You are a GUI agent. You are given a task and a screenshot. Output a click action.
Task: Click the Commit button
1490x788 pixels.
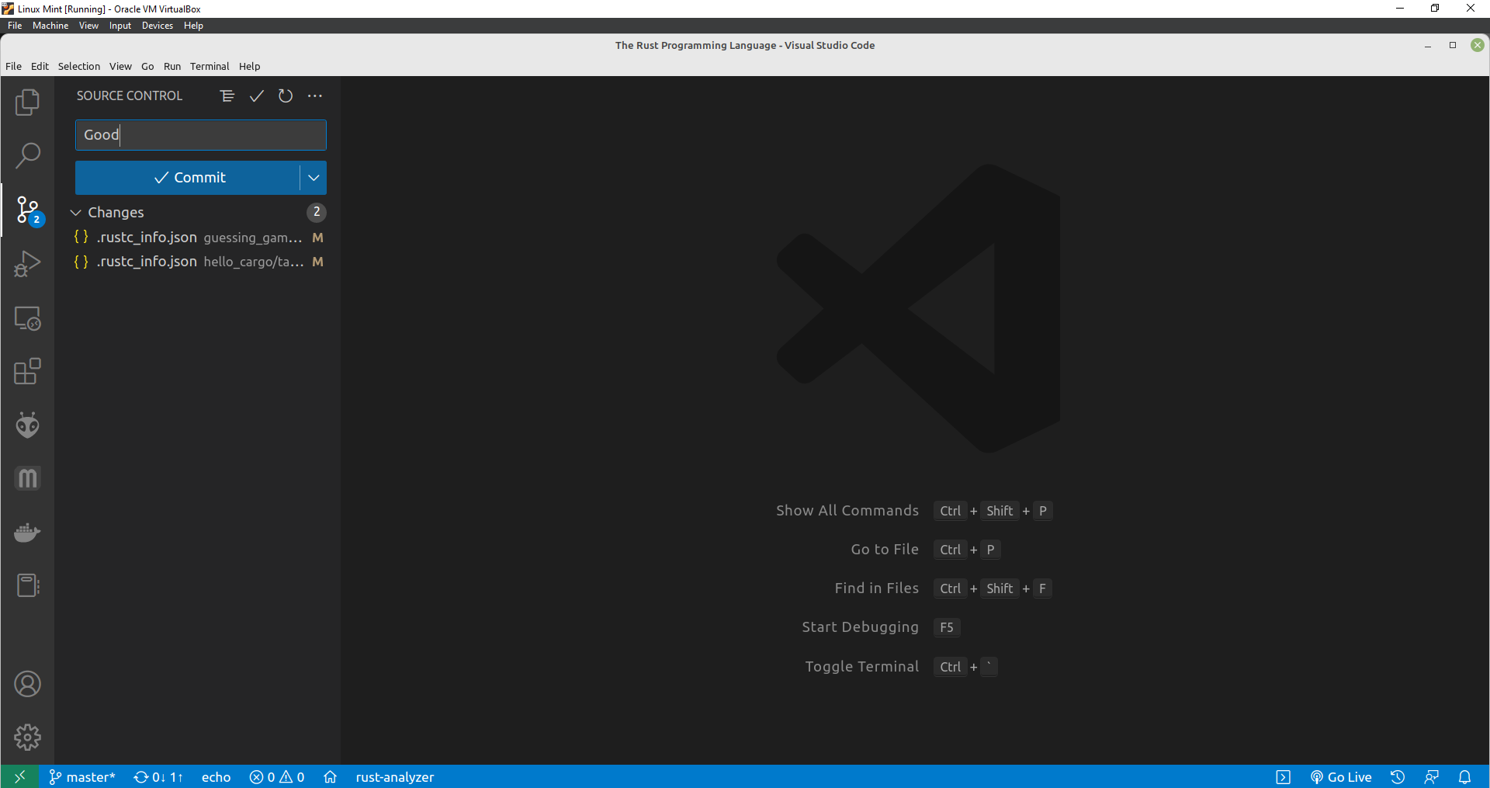[188, 178]
